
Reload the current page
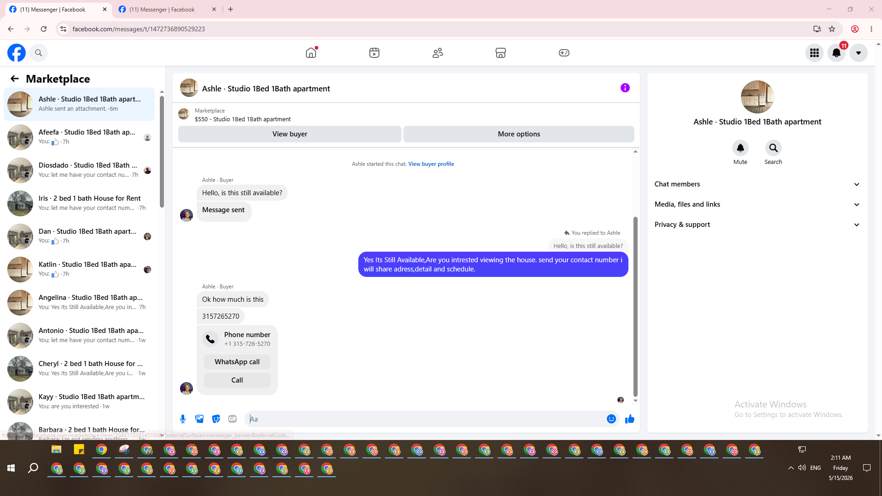click(x=44, y=29)
